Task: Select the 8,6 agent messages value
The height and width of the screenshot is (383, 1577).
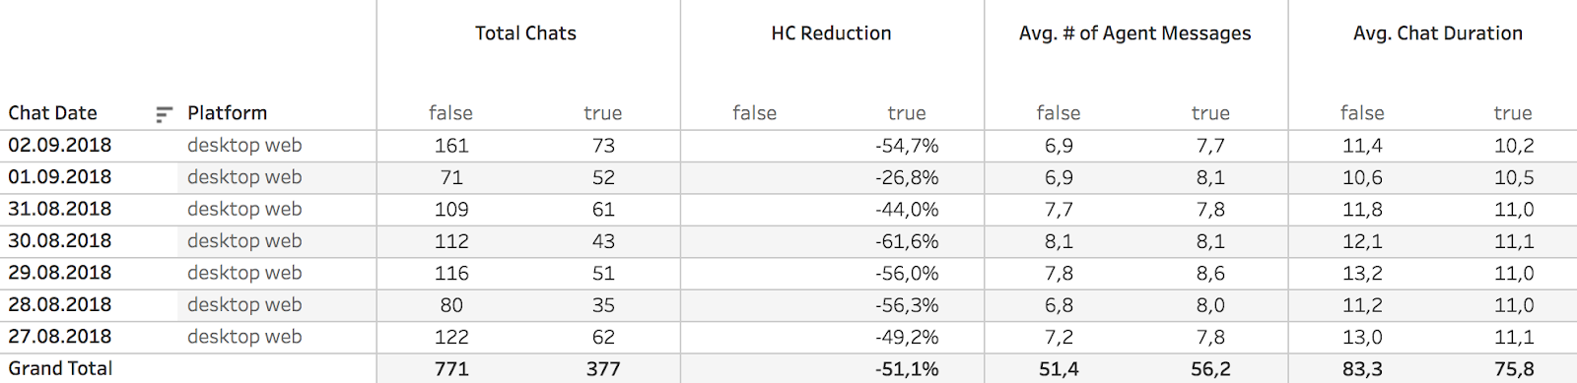Action: click(x=1210, y=273)
